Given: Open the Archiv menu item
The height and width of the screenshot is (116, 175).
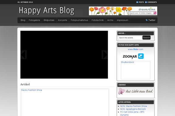Looking at the screenshot, I should tap(110, 20).
